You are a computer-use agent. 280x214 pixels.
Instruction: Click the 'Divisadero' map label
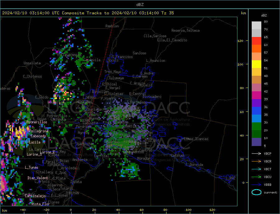point(152,97)
